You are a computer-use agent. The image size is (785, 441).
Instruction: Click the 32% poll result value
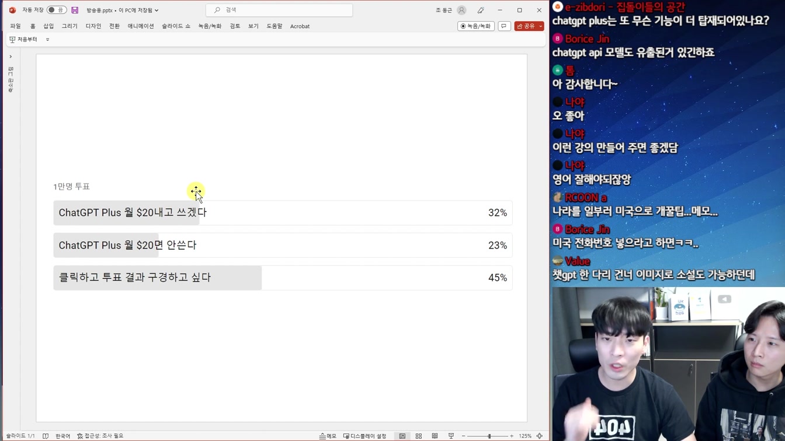(x=498, y=213)
